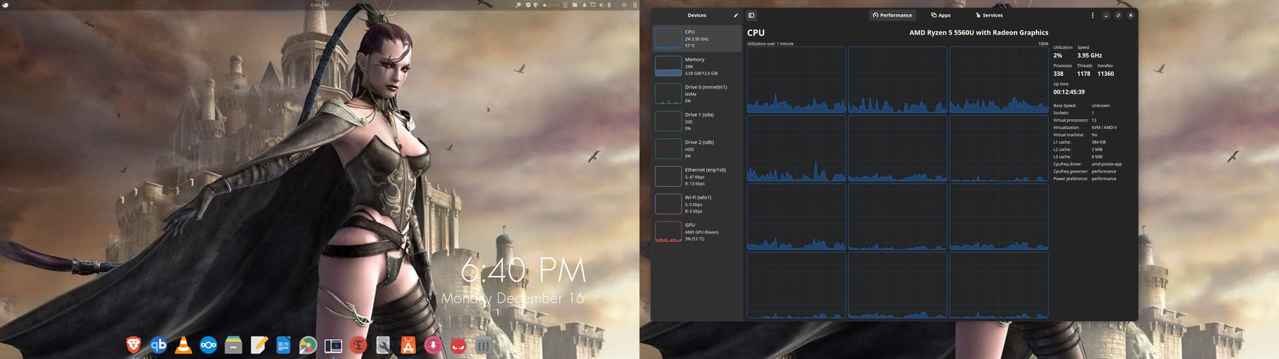Open the red devil face app icon
The width and height of the screenshot is (1279, 359).
458,345
